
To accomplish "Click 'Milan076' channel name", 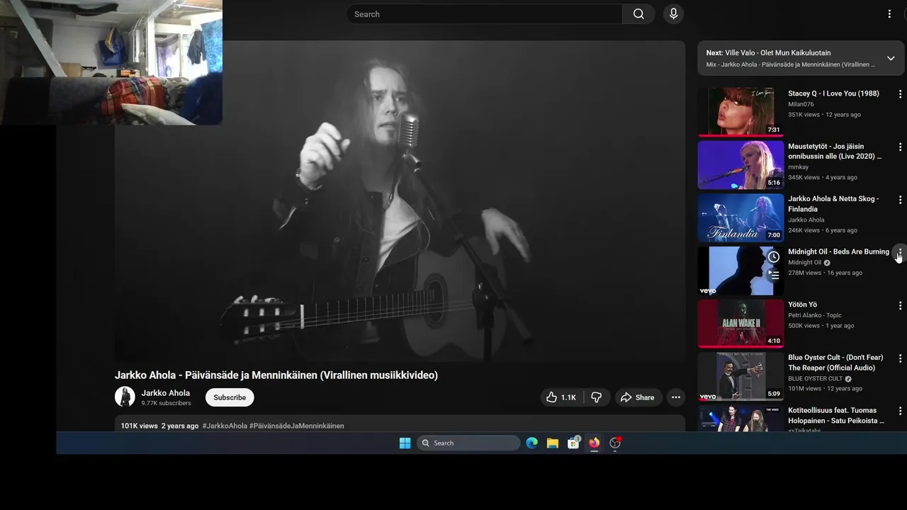I will click(801, 104).
